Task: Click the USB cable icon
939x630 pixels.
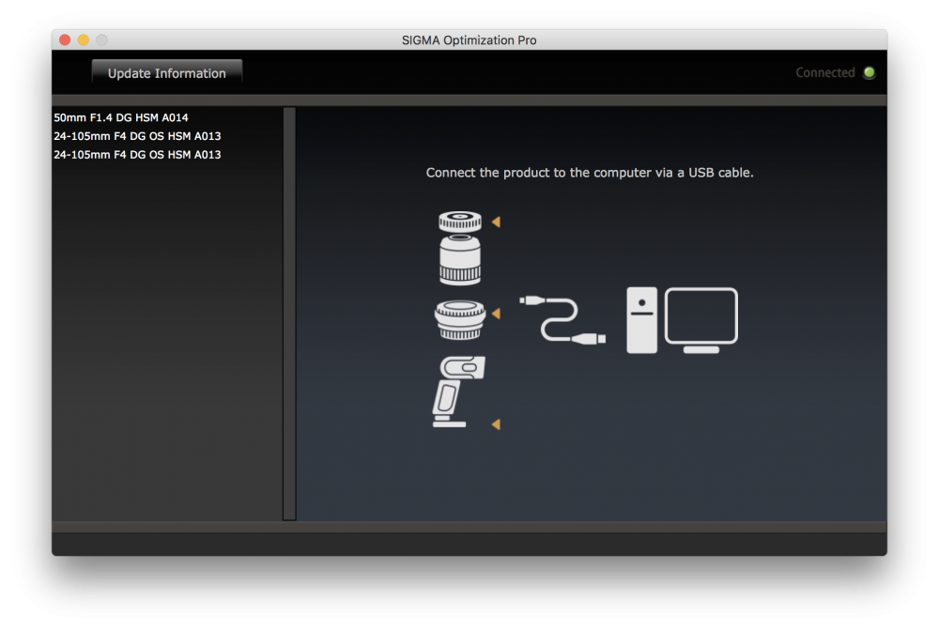Action: coord(562,320)
